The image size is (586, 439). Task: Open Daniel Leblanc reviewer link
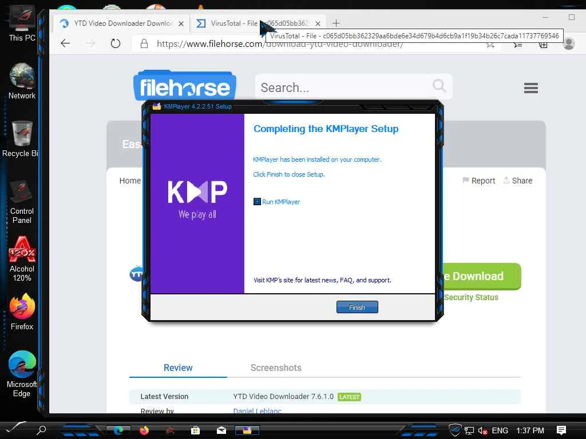pos(257,411)
